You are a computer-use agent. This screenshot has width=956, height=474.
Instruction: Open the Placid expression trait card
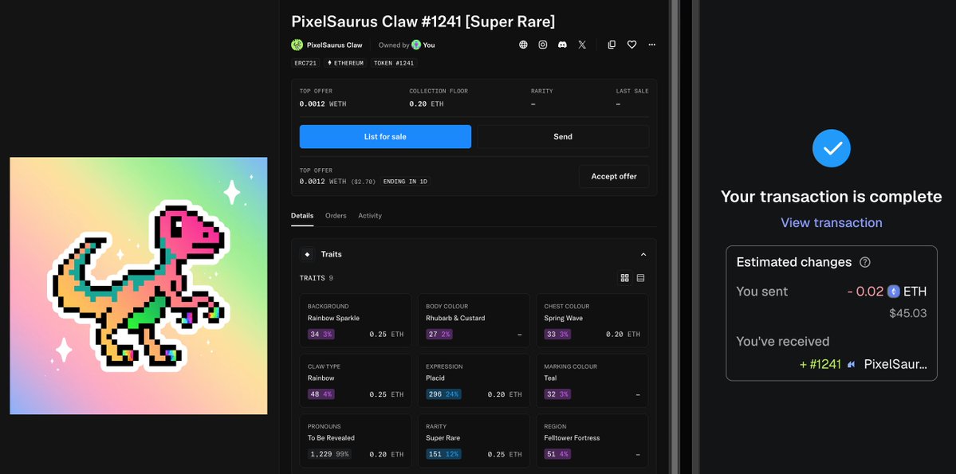coord(474,381)
